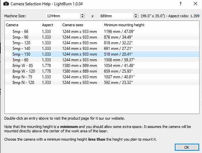
Task: Click the 1.778 aspect in 8mp W - 120 row
Action: [46, 71]
